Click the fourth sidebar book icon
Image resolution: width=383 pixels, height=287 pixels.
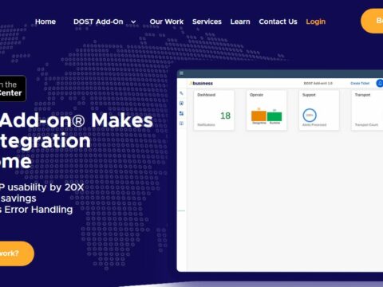tap(181, 124)
